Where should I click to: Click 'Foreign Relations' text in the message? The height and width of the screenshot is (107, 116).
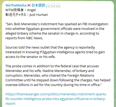click(81, 76)
